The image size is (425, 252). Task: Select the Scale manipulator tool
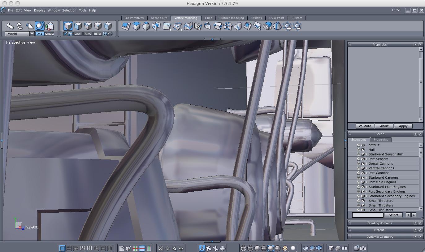point(30,26)
